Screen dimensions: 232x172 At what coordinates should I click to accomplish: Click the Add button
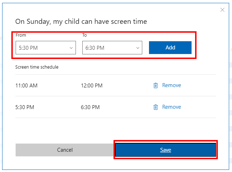point(170,48)
